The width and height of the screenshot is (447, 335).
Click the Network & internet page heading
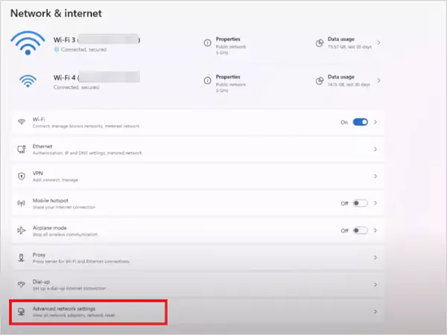point(56,13)
